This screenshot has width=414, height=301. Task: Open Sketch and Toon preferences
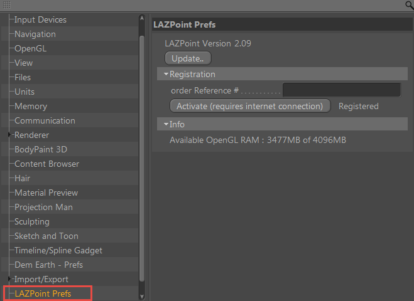click(x=46, y=236)
